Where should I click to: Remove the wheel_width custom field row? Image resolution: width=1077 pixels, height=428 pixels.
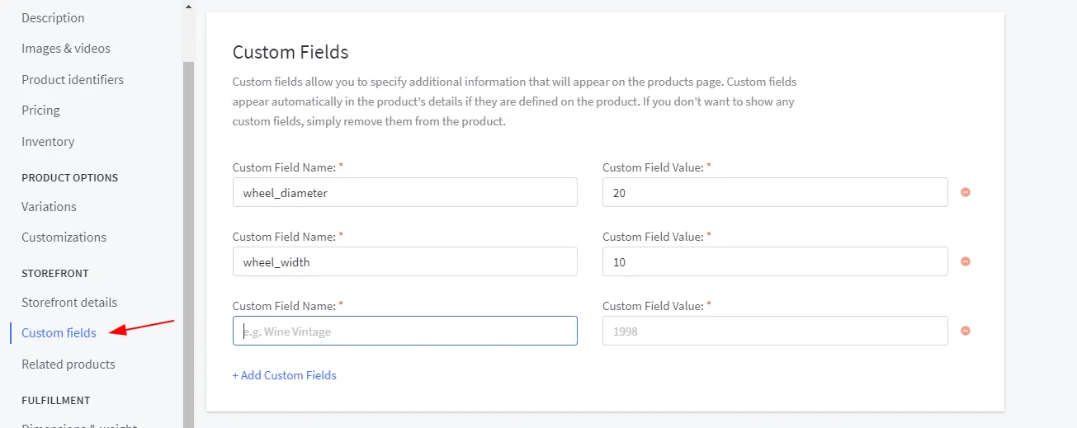tap(965, 262)
